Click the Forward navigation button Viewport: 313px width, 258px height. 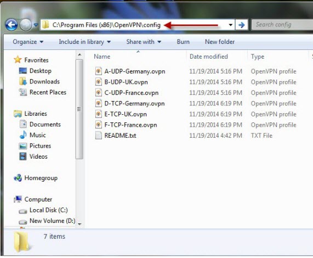pyautogui.click(x=26, y=25)
